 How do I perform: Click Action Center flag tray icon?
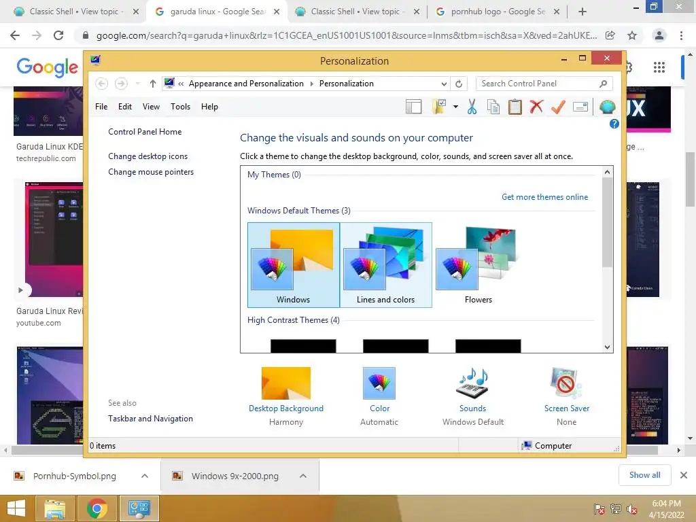[599, 509]
